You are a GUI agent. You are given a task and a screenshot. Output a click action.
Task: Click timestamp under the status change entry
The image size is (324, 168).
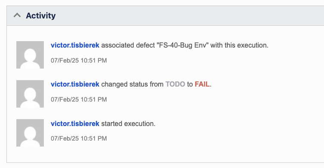79,99
